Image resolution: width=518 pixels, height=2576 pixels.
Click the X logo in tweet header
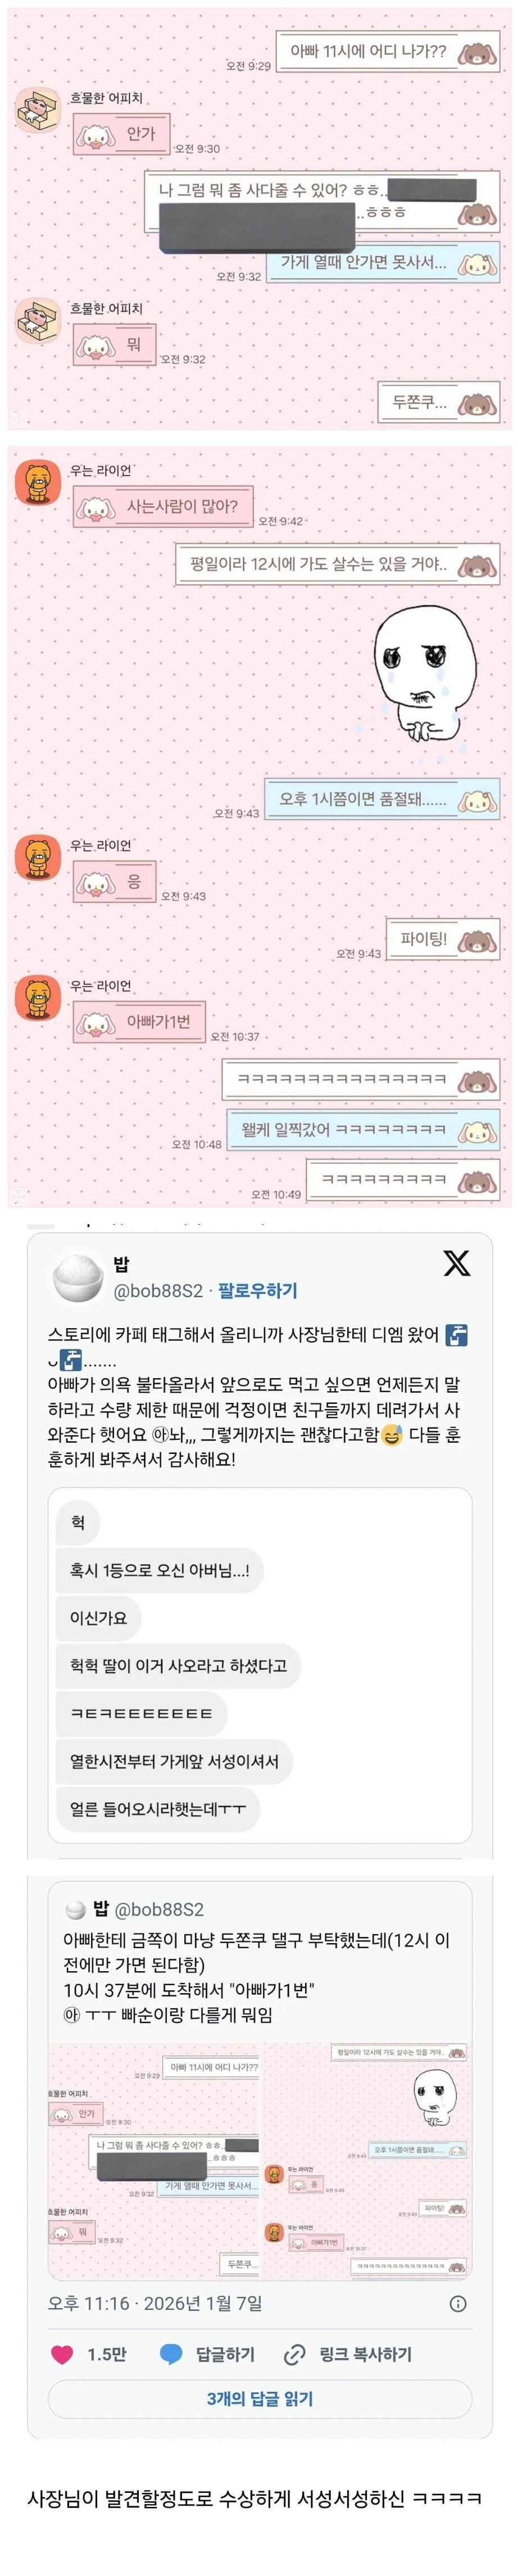456,1263
